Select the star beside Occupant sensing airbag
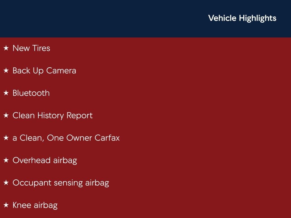This screenshot has width=291, height=218. [6, 183]
